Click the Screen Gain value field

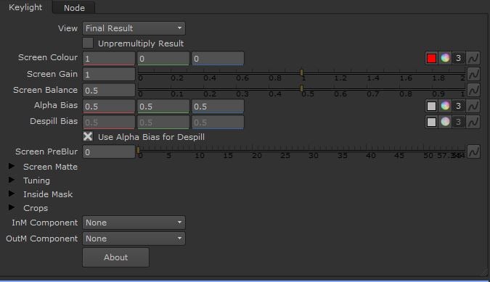(x=109, y=74)
